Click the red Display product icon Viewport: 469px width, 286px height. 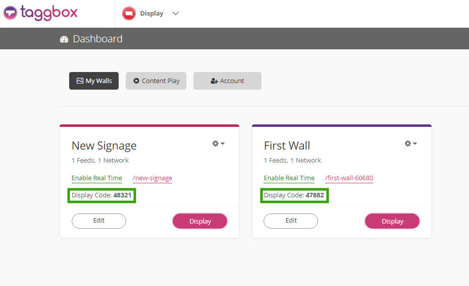click(x=129, y=14)
